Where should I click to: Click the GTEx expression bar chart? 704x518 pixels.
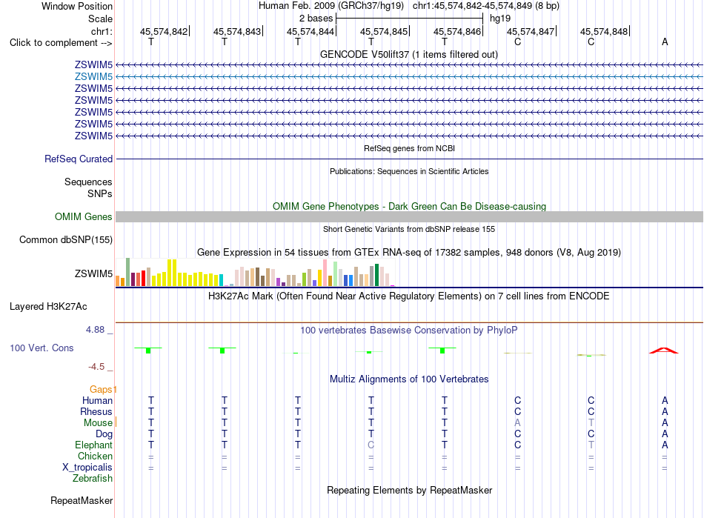pos(255,273)
